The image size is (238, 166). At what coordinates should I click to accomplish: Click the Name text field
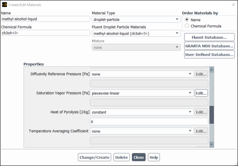(x=45, y=19)
